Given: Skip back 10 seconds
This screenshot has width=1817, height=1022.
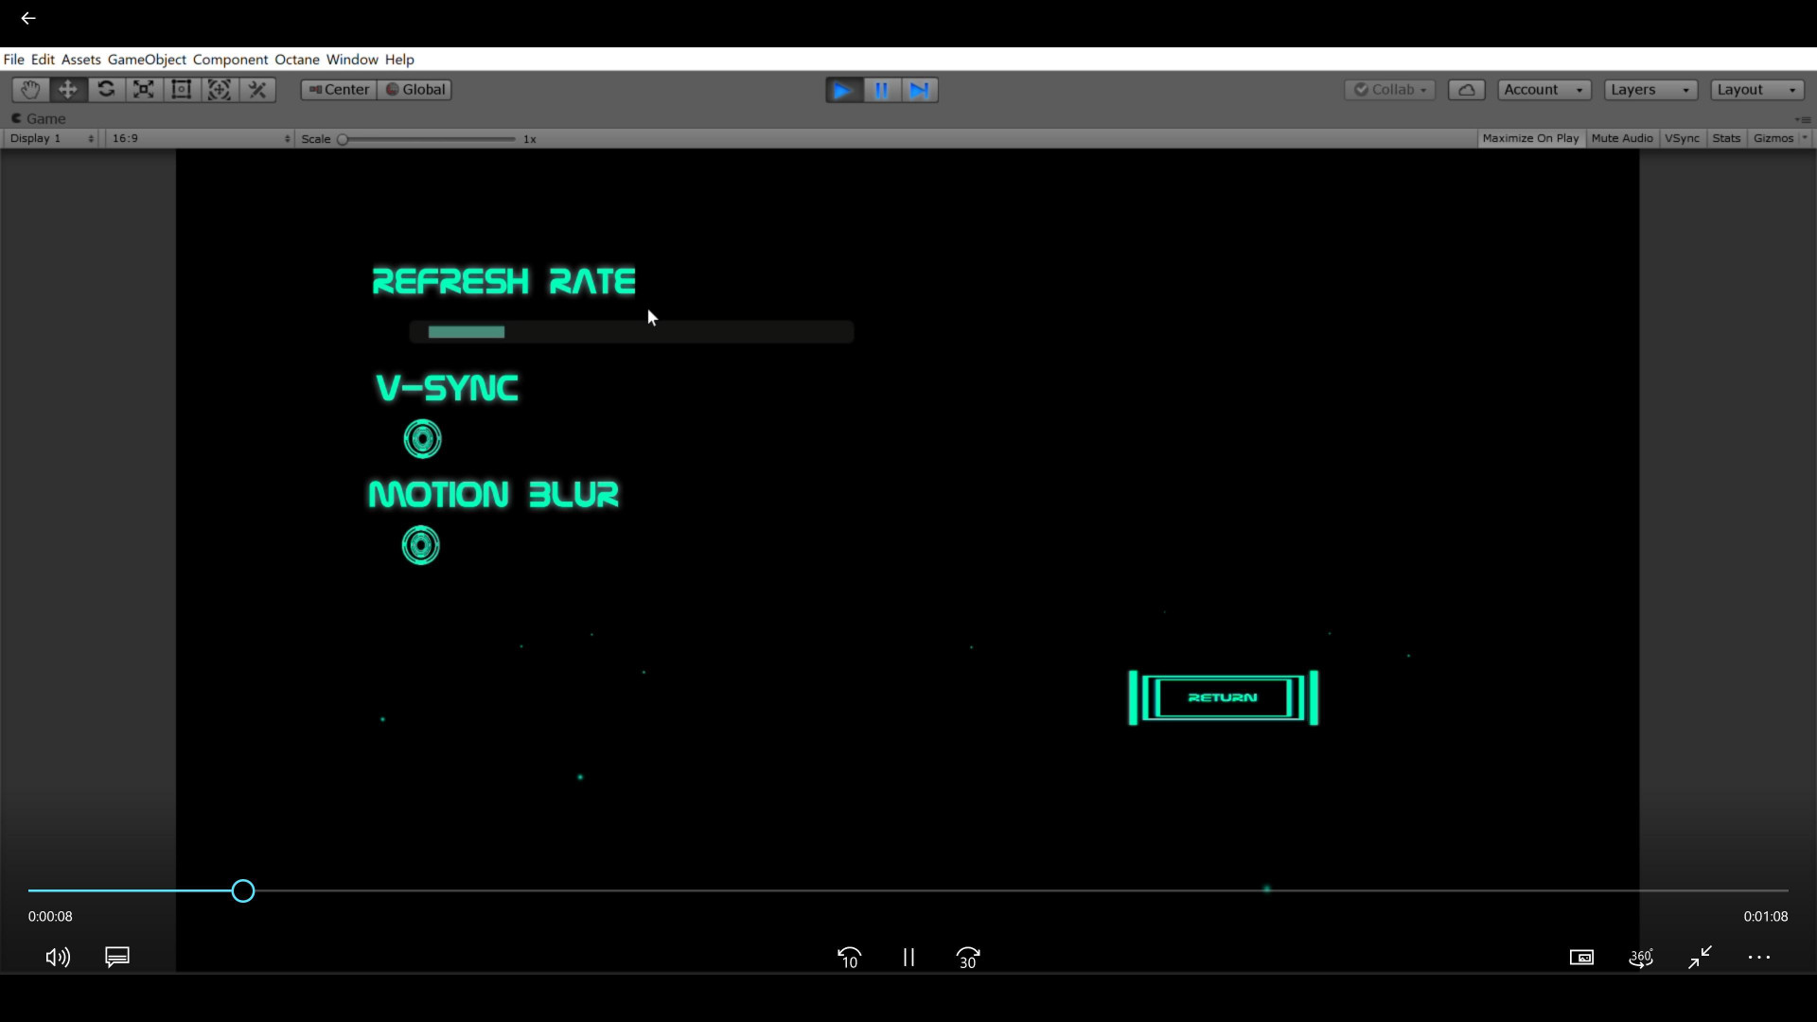Looking at the screenshot, I should tap(850, 958).
